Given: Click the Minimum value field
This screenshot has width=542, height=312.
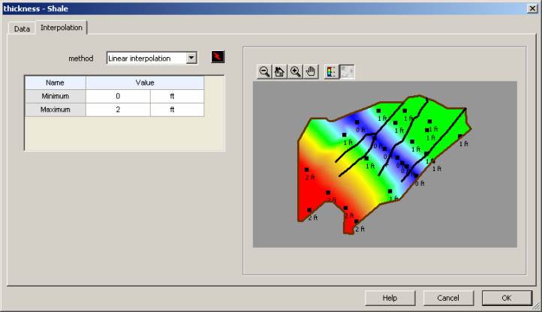Looking at the screenshot, I should (x=118, y=96).
